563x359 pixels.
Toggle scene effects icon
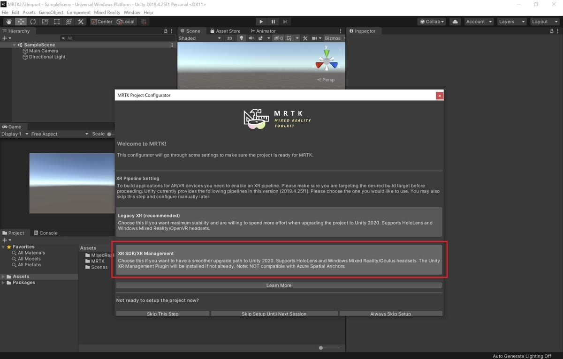[261, 38]
